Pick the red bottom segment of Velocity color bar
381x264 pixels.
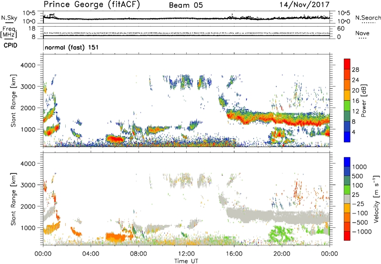tap(347, 236)
